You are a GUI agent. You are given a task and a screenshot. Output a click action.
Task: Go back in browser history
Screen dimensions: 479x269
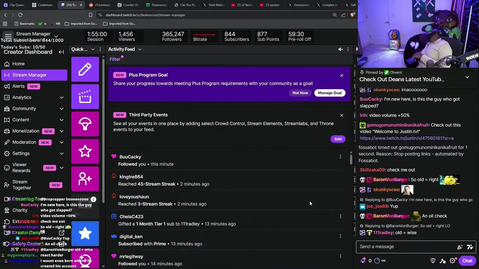(5, 15)
